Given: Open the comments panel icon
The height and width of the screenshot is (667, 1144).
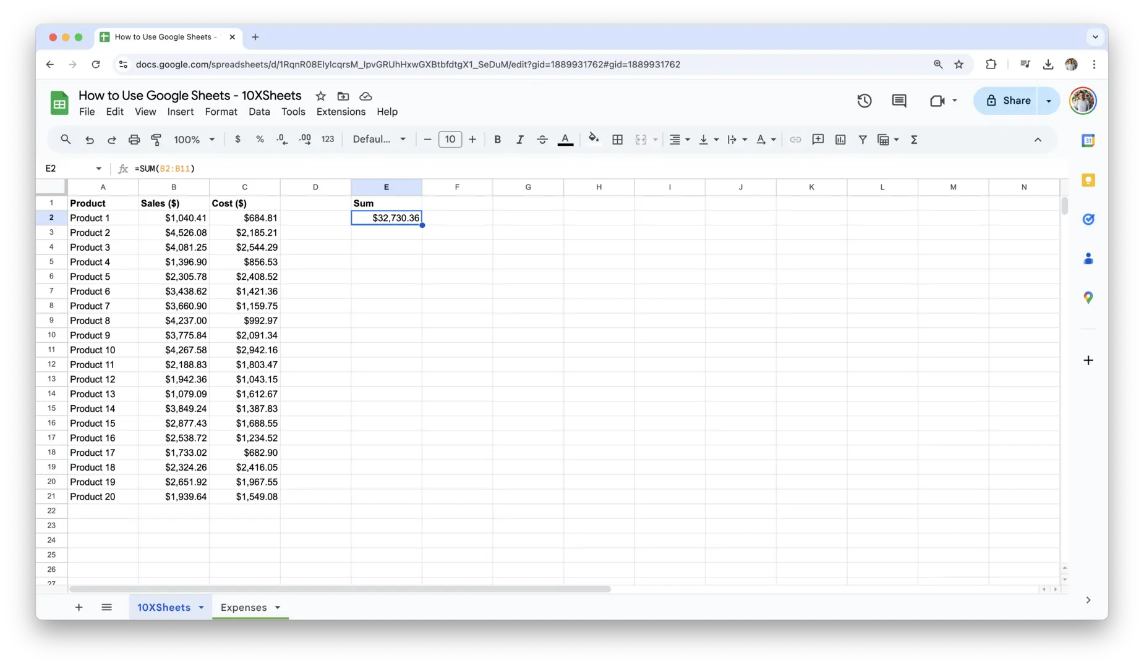Looking at the screenshot, I should point(899,101).
